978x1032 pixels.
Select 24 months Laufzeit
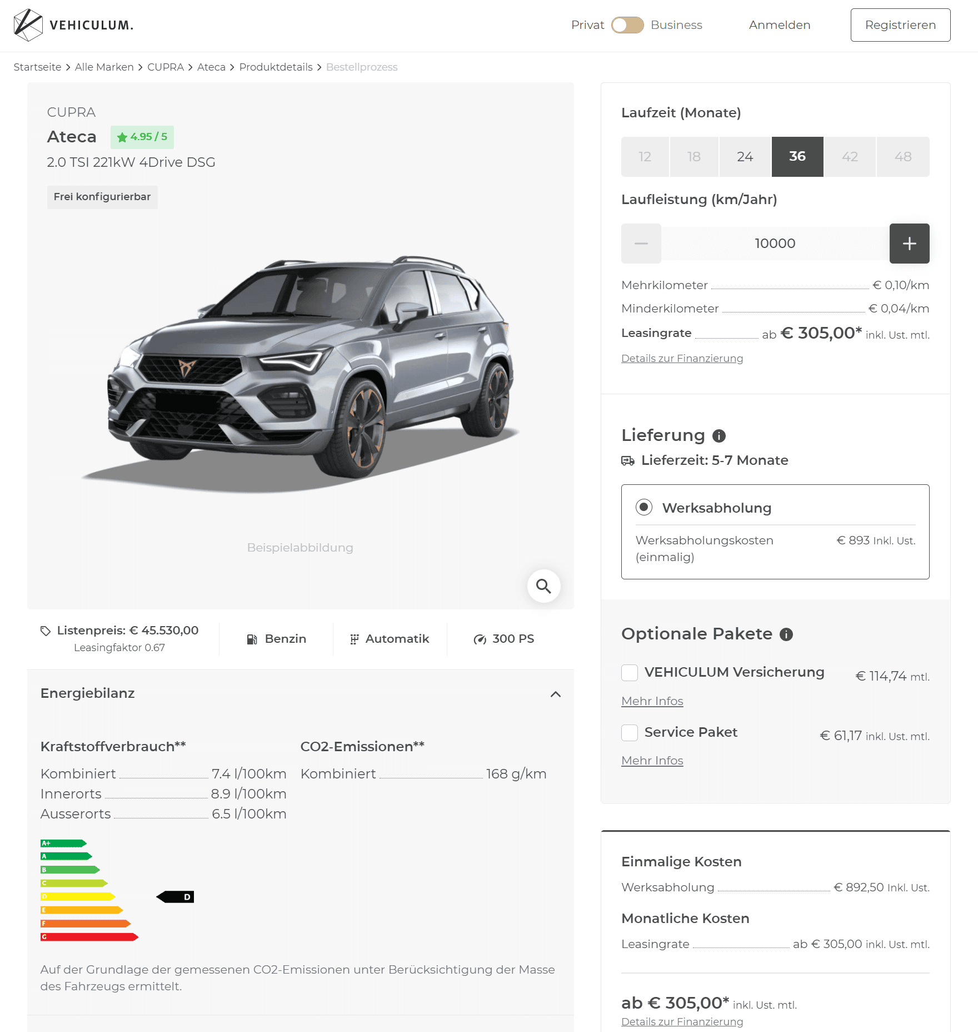point(745,157)
